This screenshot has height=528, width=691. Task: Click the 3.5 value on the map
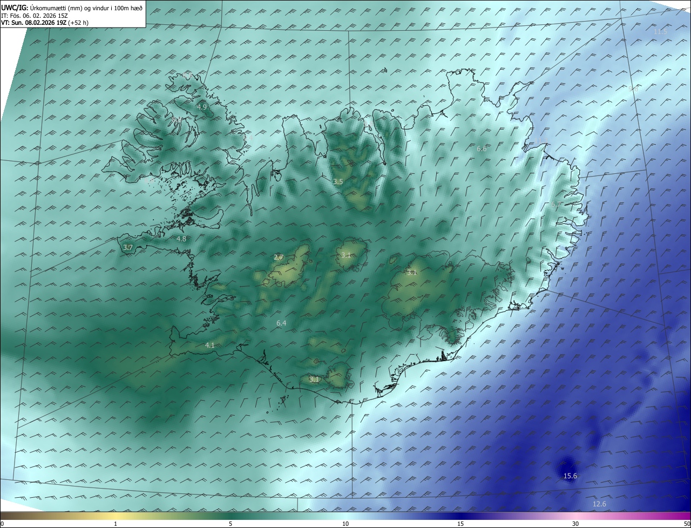pyautogui.click(x=338, y=181)
